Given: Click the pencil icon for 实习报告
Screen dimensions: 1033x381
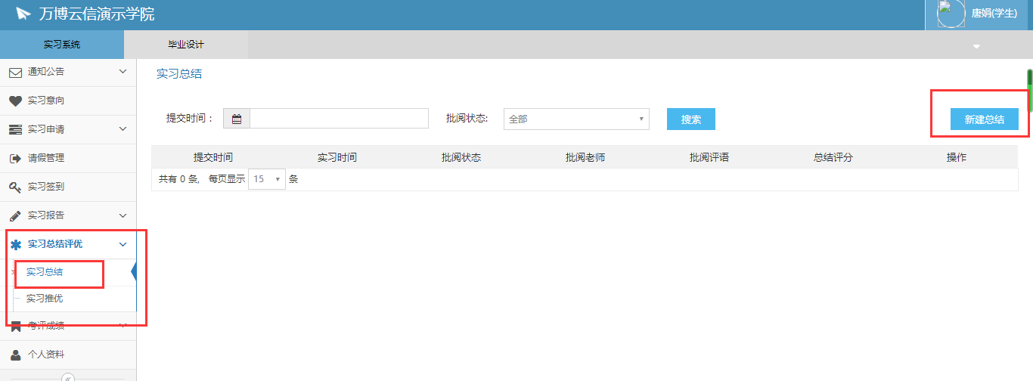Looking at the screenshot, I should point(15,216).
